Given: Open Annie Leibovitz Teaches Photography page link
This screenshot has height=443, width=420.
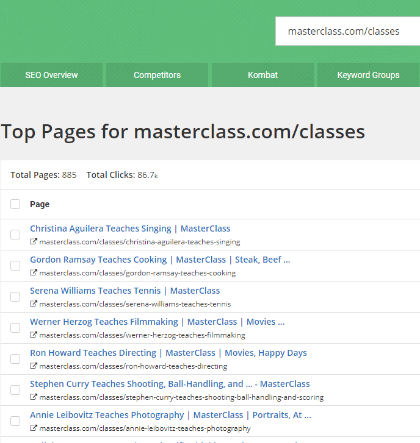Looking at the screenshot, I should coord(170,415).
